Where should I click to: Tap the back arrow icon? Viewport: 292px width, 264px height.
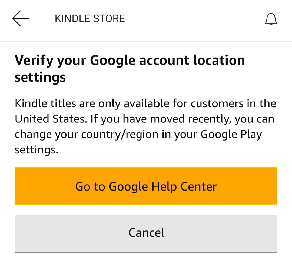pyautogui.click(x=21, y=18)
